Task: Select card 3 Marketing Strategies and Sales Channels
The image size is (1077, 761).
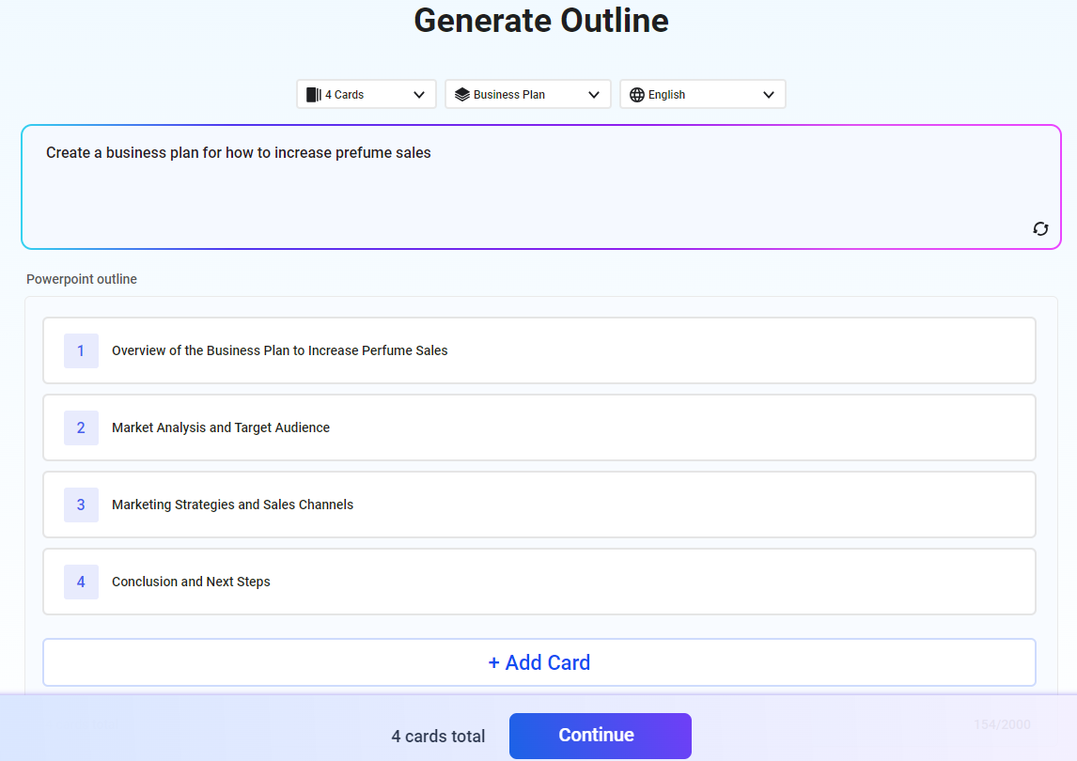Action: pos(539,505)
